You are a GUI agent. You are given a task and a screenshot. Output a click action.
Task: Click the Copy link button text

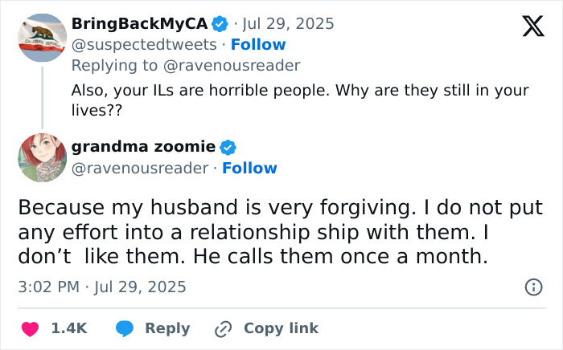(x=281, y=328)
